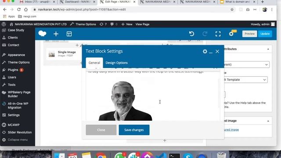Viewport: 281px width, 158px height.
Task: Undo last change in WPBakery toolbar
Action: (191, 34)
